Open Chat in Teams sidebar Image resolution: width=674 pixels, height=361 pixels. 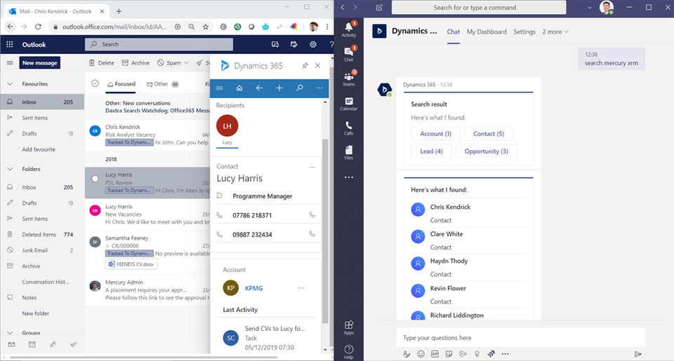349,54
